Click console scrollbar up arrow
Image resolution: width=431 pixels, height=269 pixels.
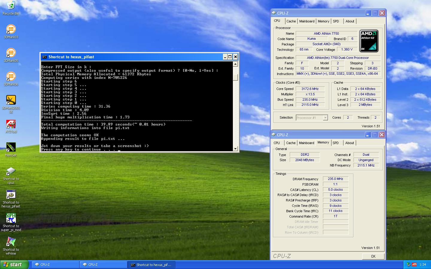point(235,64)
